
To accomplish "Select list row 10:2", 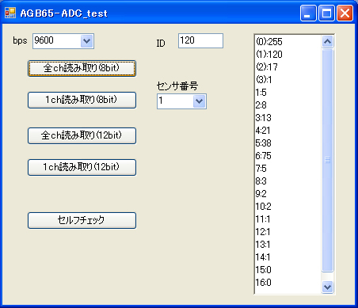I will pyautogui.click(x=288, y=207).
